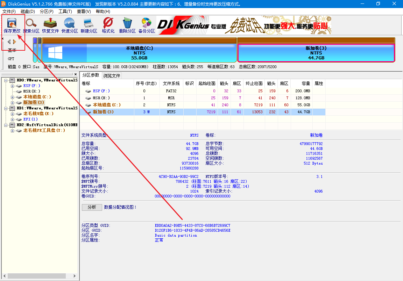Open the 帮助(H) menu
The width and height of the screenshot is (403, 281).
[x=103, y=11]
